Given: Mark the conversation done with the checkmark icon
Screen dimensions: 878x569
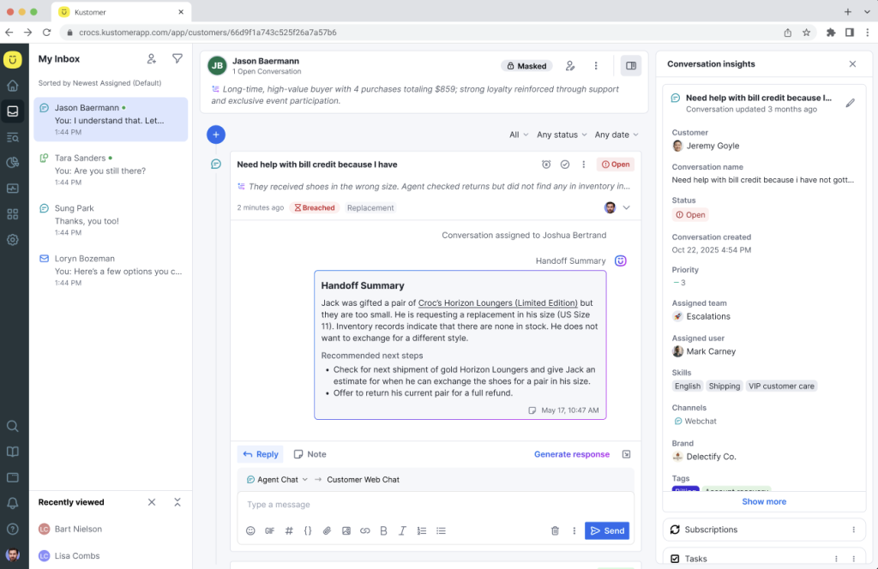Looking at the screenshot, I should click(564, 164).
